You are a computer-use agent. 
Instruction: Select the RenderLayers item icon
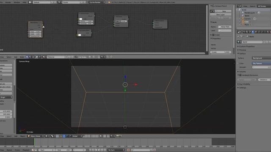pyautogui.click(x=243, y=13)
